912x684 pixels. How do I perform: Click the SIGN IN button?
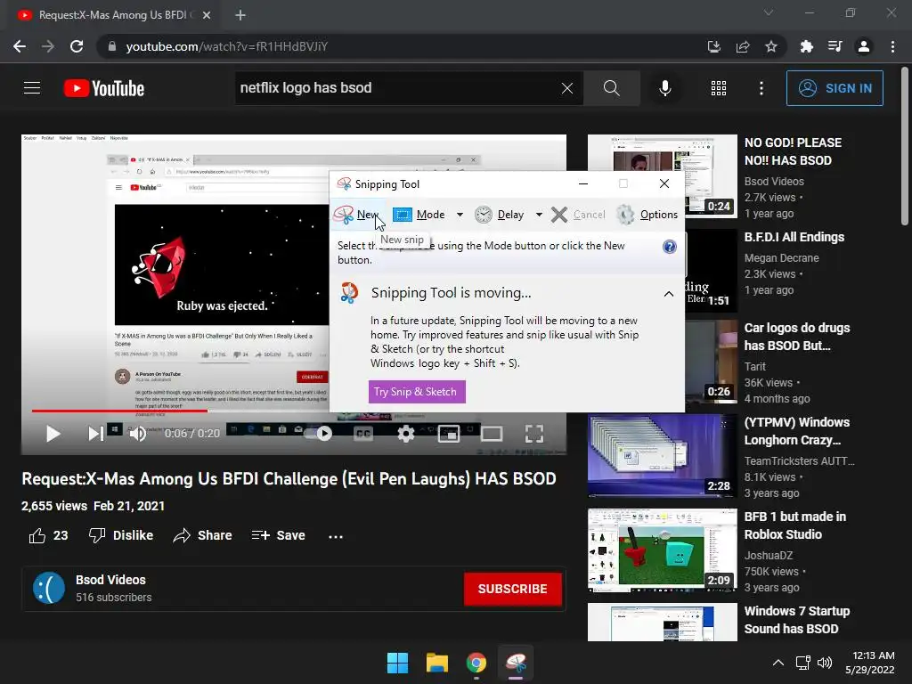[x=835, y=88]
